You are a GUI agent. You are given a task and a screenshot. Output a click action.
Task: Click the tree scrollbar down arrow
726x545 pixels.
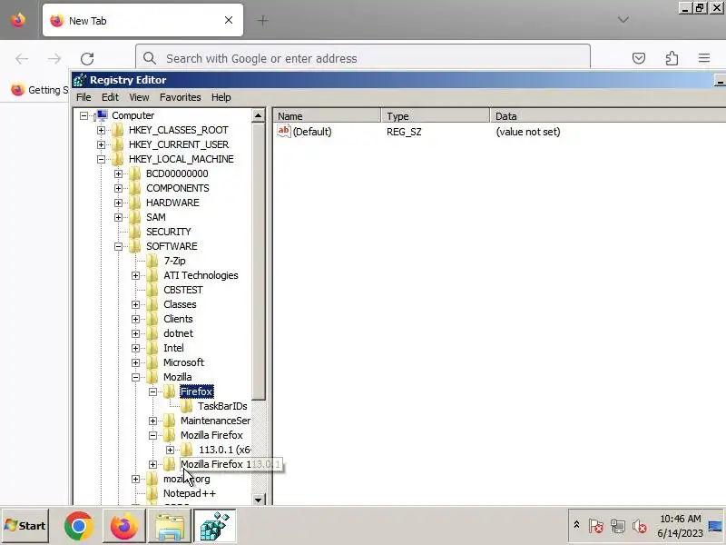click(259, 500)
